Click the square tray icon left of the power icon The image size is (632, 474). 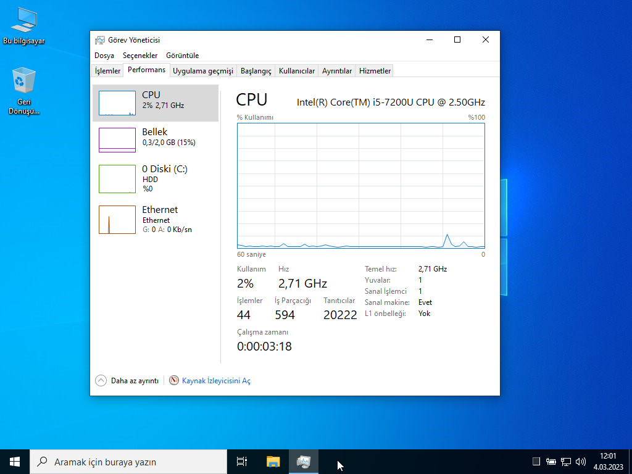(536, 462)
